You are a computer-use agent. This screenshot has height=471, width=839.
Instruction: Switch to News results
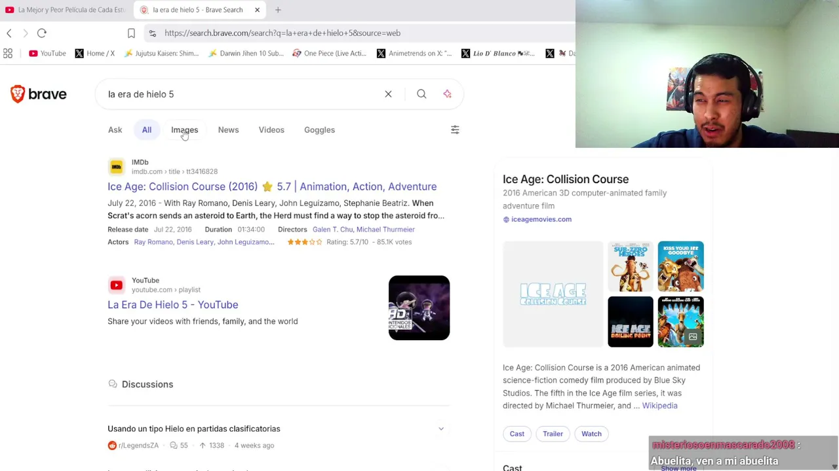[x=228, y=130]
